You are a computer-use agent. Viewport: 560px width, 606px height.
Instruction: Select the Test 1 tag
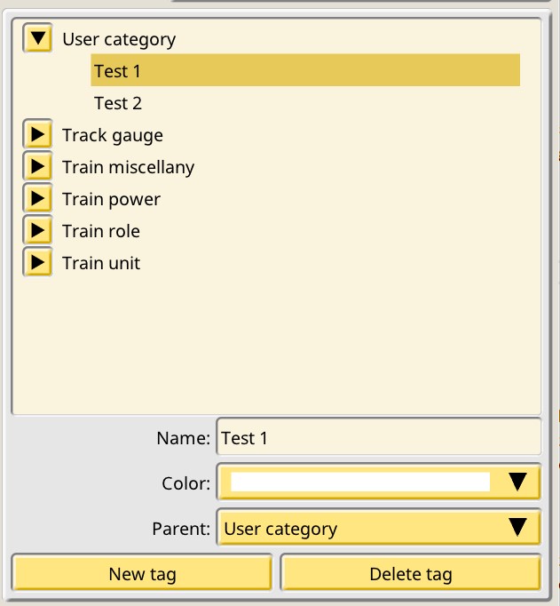tap(305, 70)
